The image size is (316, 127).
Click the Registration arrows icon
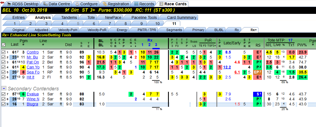pos(105,4)
